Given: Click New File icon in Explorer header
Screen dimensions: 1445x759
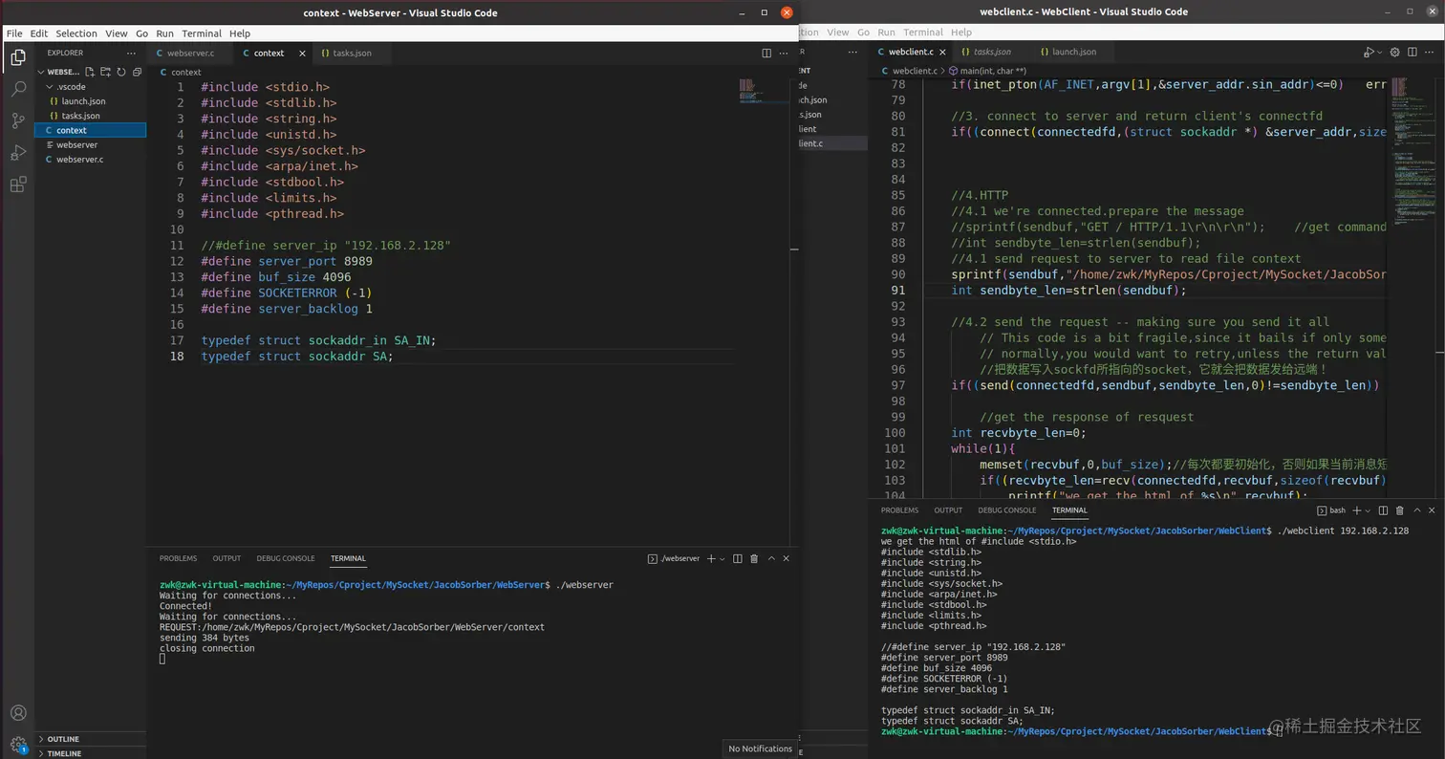Looking at the screenshot, I should 90,72.
